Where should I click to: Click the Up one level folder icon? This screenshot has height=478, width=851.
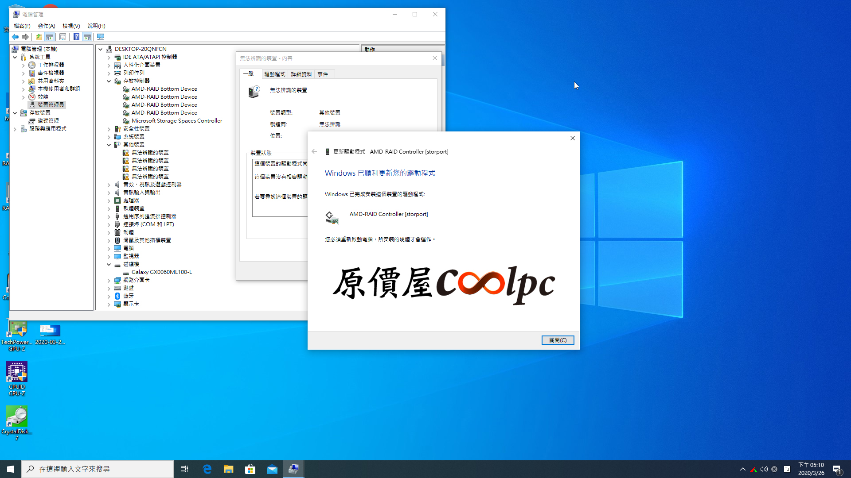click(39, 37)
